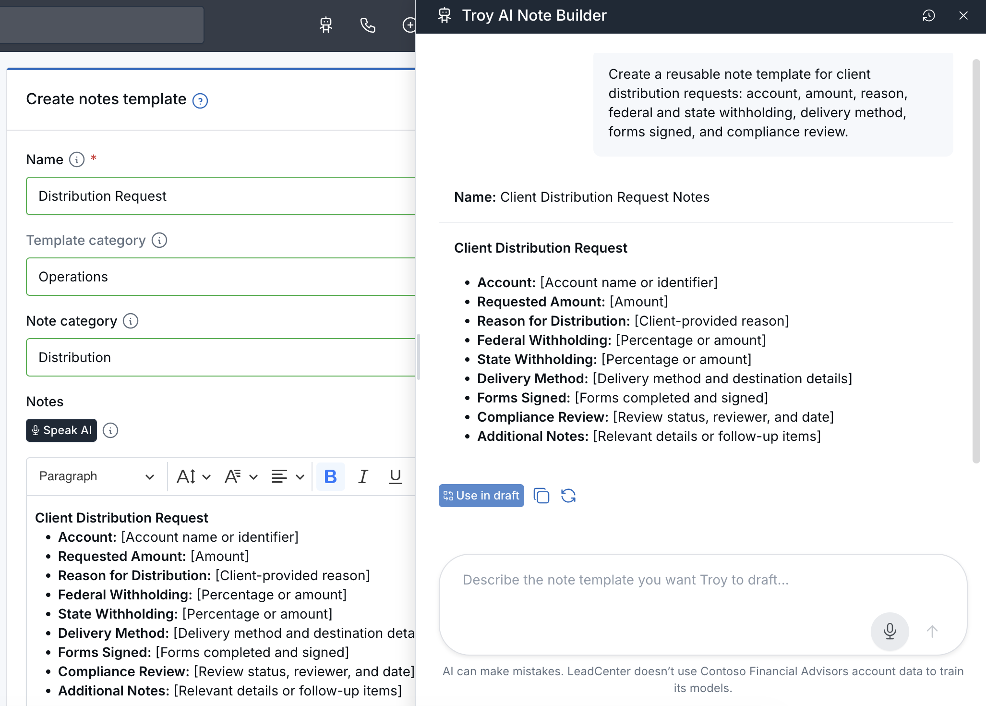The width and height of the screenshot is (986, 706).
Task: Click 'Compliance Review:' bullet in notes editor
Action: (236, 671)
